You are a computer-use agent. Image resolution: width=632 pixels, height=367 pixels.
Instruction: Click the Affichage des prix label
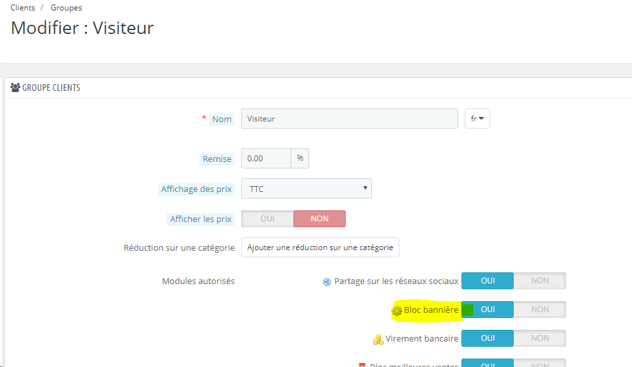(x=196, y=189)
